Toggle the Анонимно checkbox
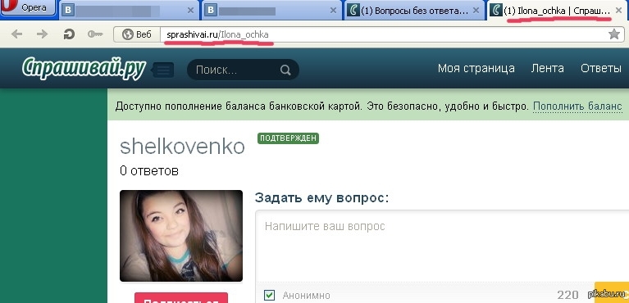This screenshot has width=629, height=303. (270, 296)
